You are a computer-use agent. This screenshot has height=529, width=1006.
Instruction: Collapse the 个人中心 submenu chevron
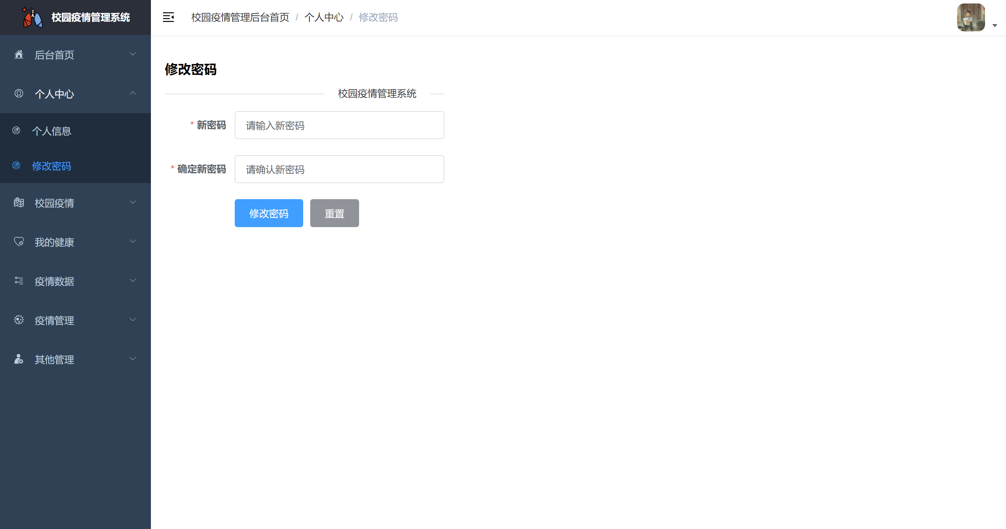tap(133, 93)
